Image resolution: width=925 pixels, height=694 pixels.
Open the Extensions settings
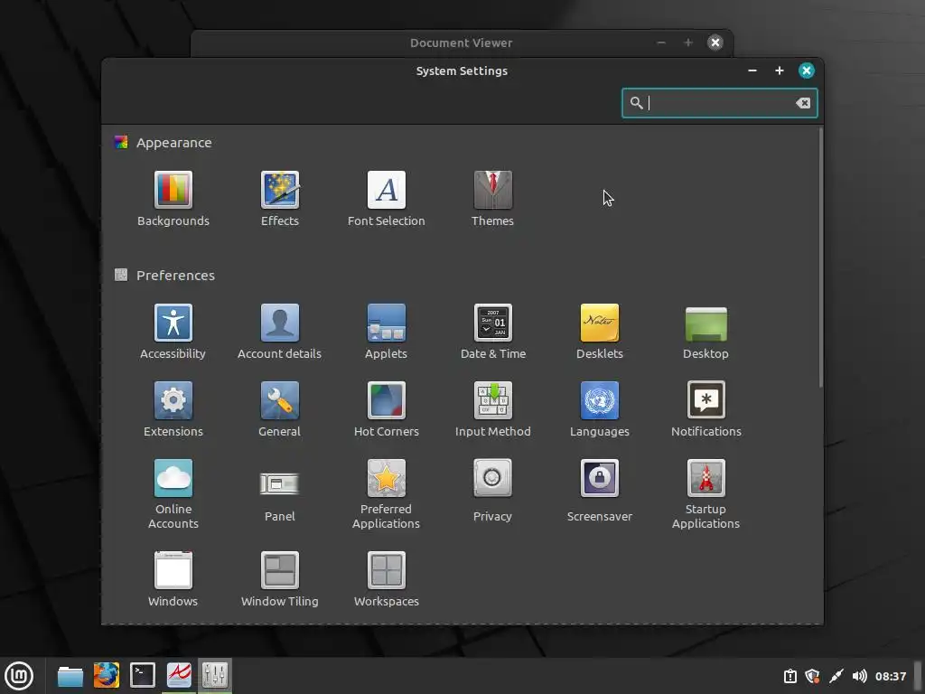coord(173,409)
